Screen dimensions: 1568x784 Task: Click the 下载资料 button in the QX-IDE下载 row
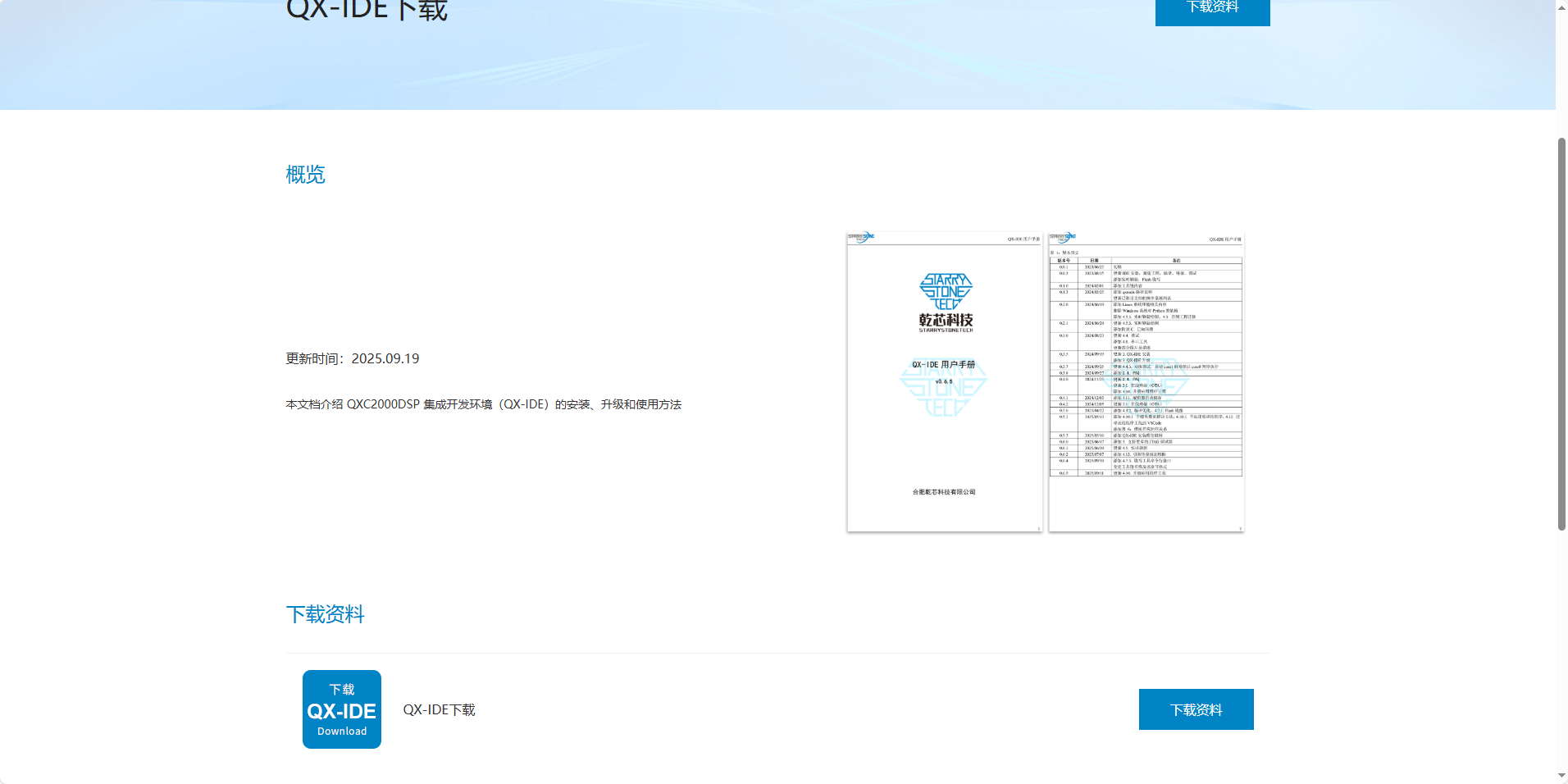[x=1197, y=709]
